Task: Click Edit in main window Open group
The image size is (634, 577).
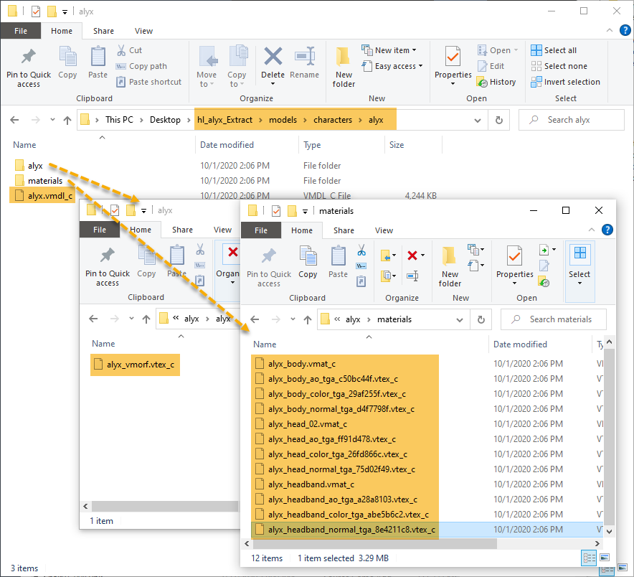Action: (491, 66)
